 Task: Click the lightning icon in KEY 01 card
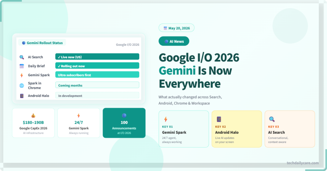click(166, 119)
